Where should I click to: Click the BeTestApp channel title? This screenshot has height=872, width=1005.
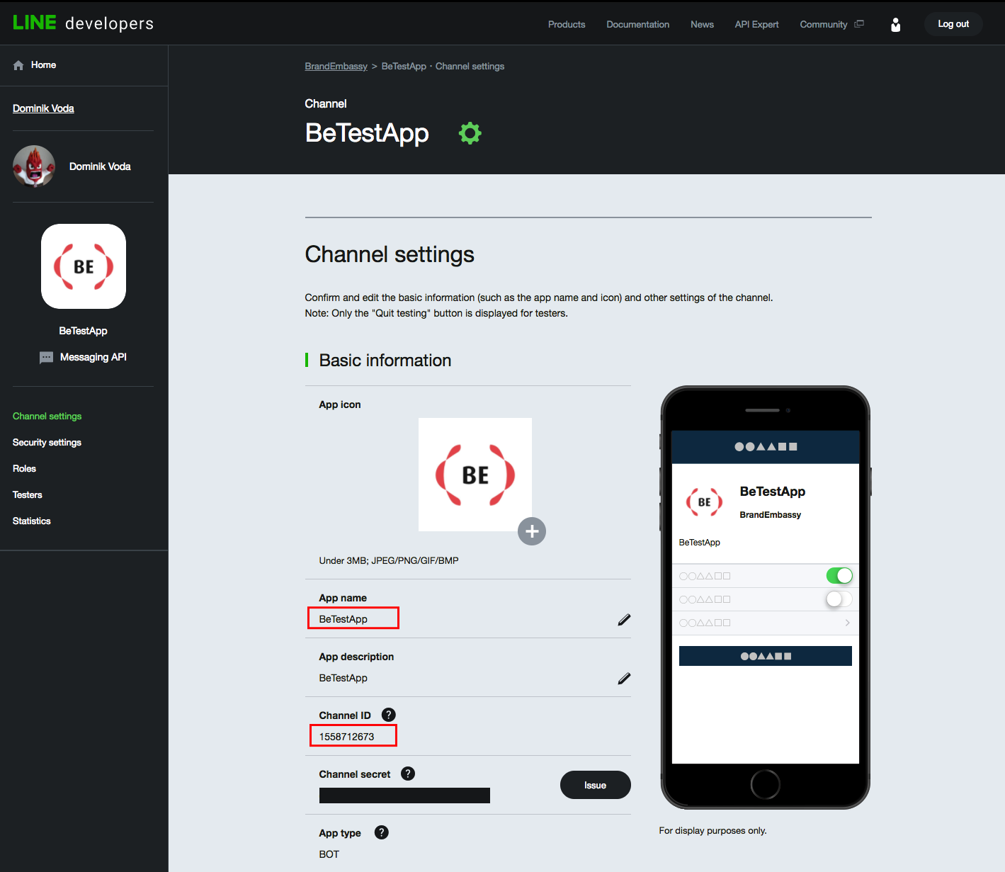(x=367, y=133)
